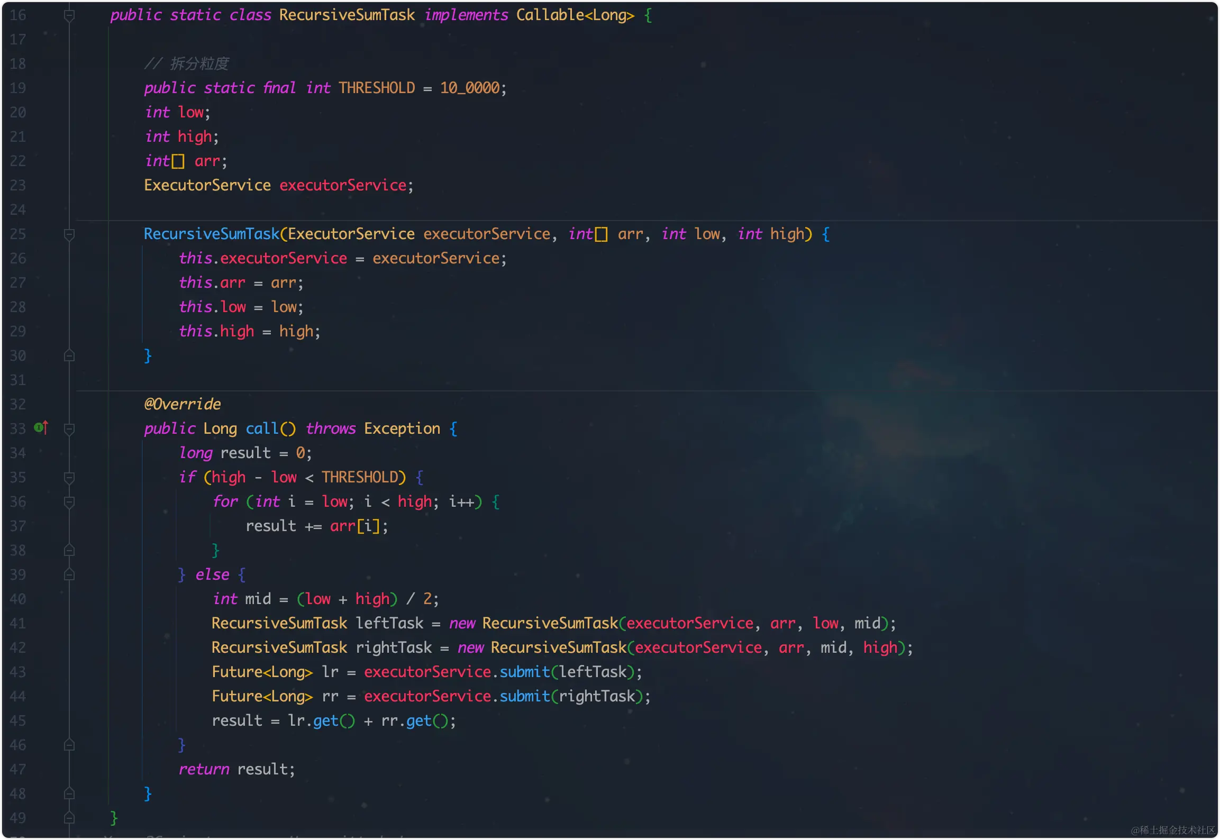Collapse the constructor fold marker on line 25
The height and width of the screenshot is (840, 1220).
pos(69,234)
